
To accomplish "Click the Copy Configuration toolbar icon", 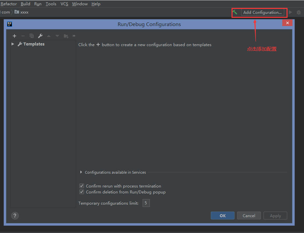I will [32, 36].
